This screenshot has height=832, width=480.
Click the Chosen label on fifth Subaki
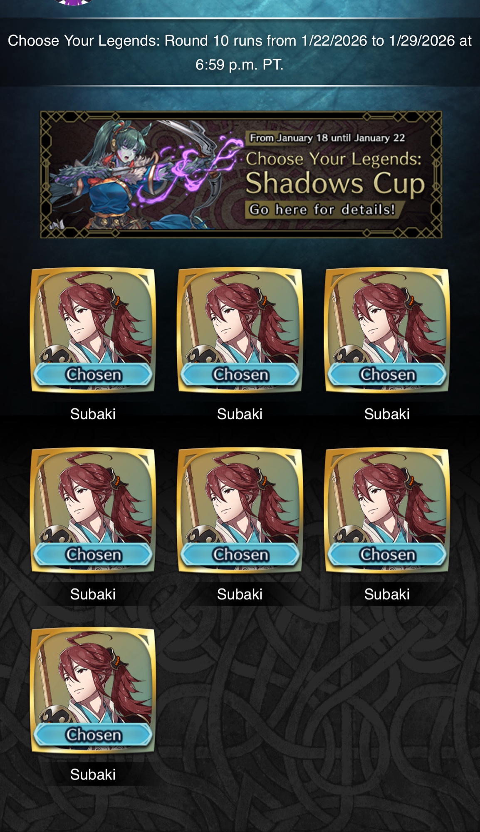(x=240, y=555)
